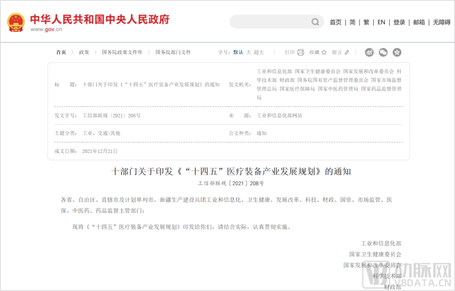Switch to Simplified Chinese 简
455x291 pixels.
[352, 22]
